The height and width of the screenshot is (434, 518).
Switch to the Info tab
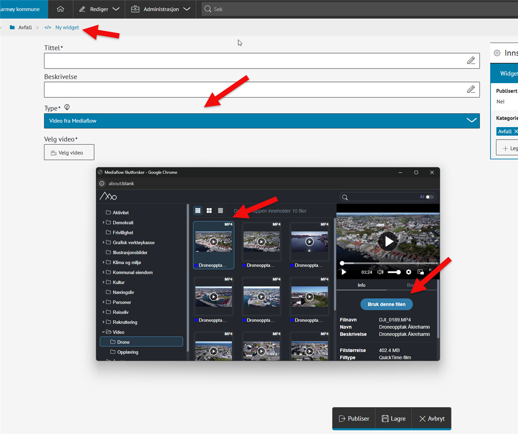coord(361,285)
